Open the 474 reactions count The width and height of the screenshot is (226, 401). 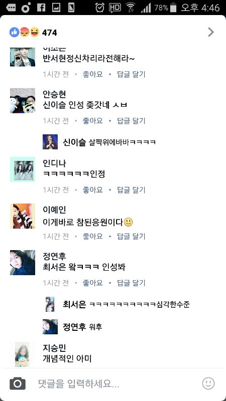pyautogui.click(x=49, y=33)
